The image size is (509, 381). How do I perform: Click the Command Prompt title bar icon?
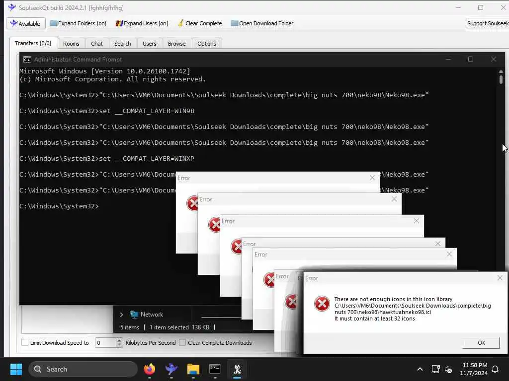(x=27, y=60)
